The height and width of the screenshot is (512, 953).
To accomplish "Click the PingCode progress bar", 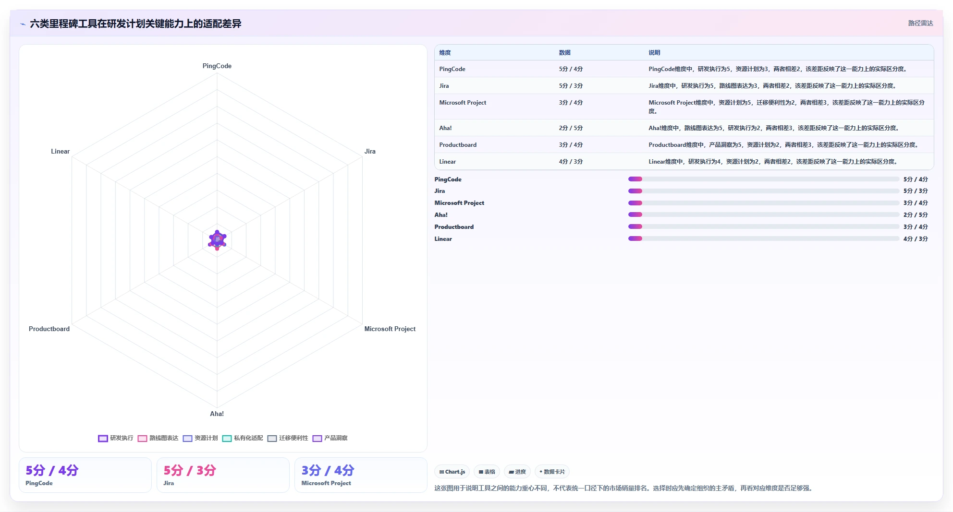I will click(x=764, y=179).
